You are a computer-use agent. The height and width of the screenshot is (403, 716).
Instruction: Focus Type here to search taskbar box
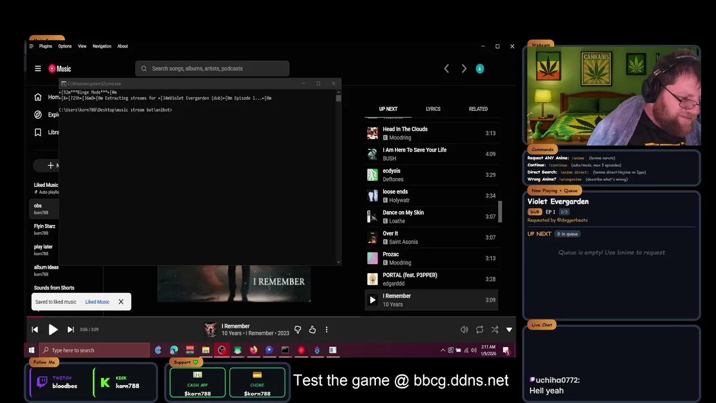[94, 350]
